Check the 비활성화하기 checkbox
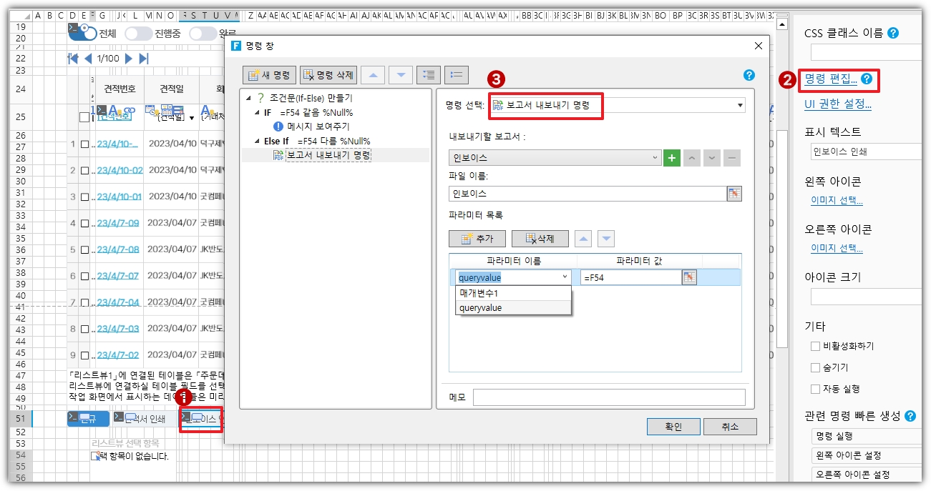The height and width of the screenshot is (491, 931). [815, 346]
